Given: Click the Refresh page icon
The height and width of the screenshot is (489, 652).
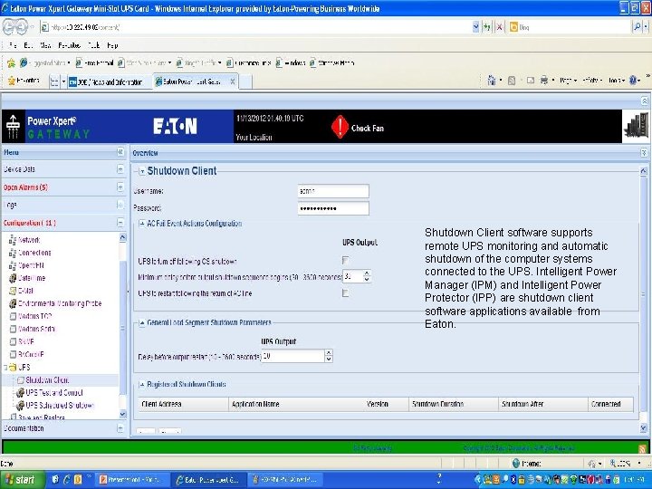Looking at the screenshot, I should (487, 27).
